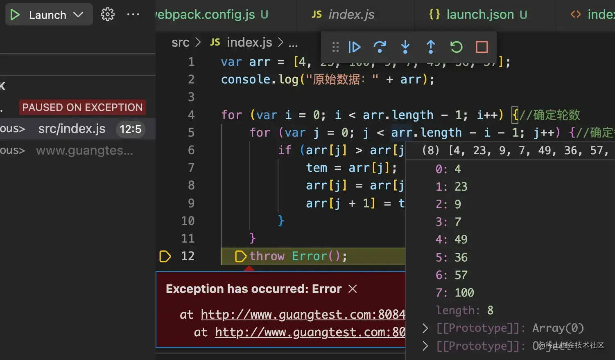Screen dimensions: 615x360
Task: Click the breakpoint marker on line 12
Action: pos(165,256)
